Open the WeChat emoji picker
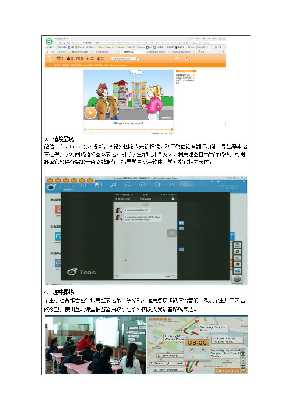 coord(167,276)
